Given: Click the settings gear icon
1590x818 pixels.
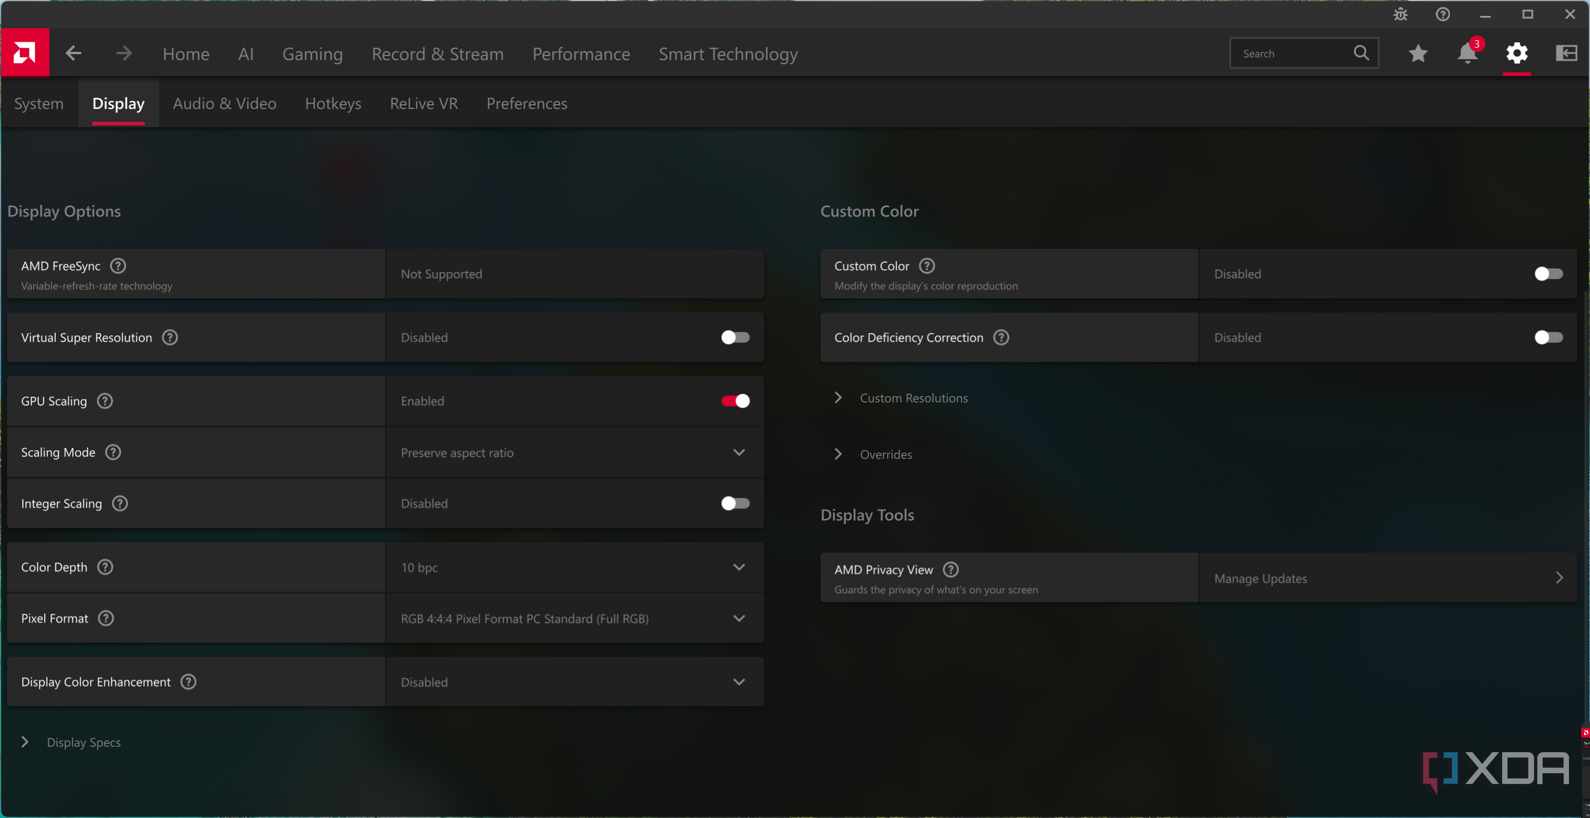Looking at the screenshot, I should pos(1518,54).
